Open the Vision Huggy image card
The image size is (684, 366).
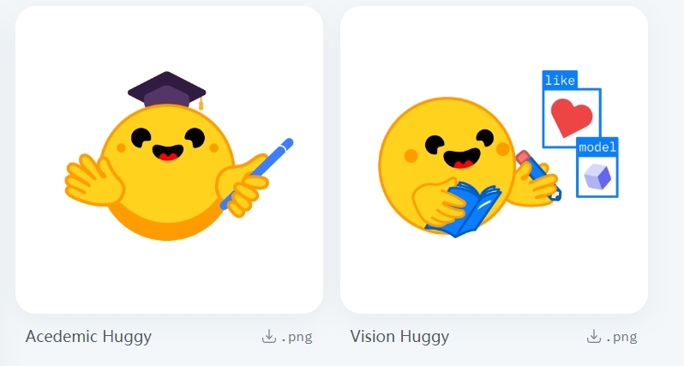click(494, 159)
